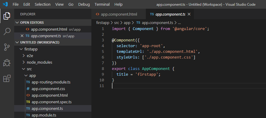Close the app.component.ts editor tab
Viewport: 266px width, 118px height.
[x=189, y=14]
